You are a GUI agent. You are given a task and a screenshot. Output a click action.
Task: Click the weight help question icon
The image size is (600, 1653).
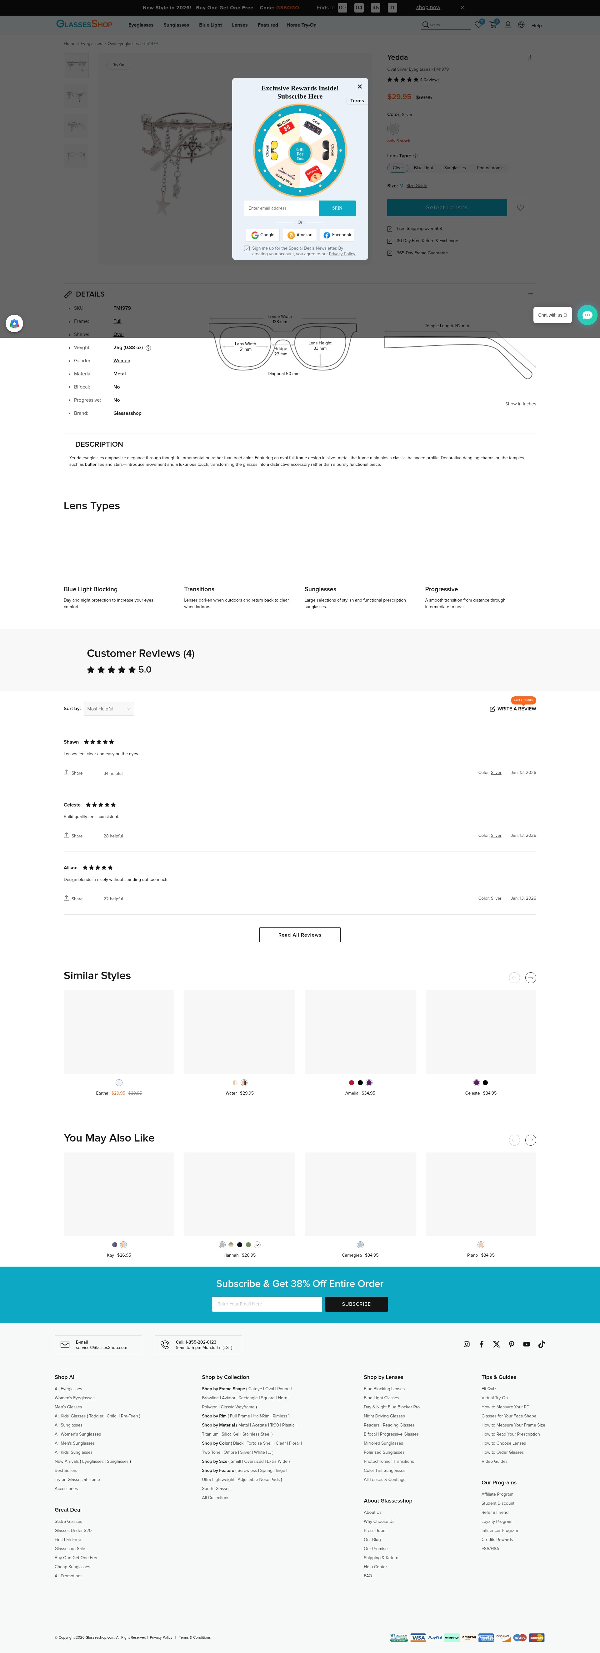click(x=148, y=348)
